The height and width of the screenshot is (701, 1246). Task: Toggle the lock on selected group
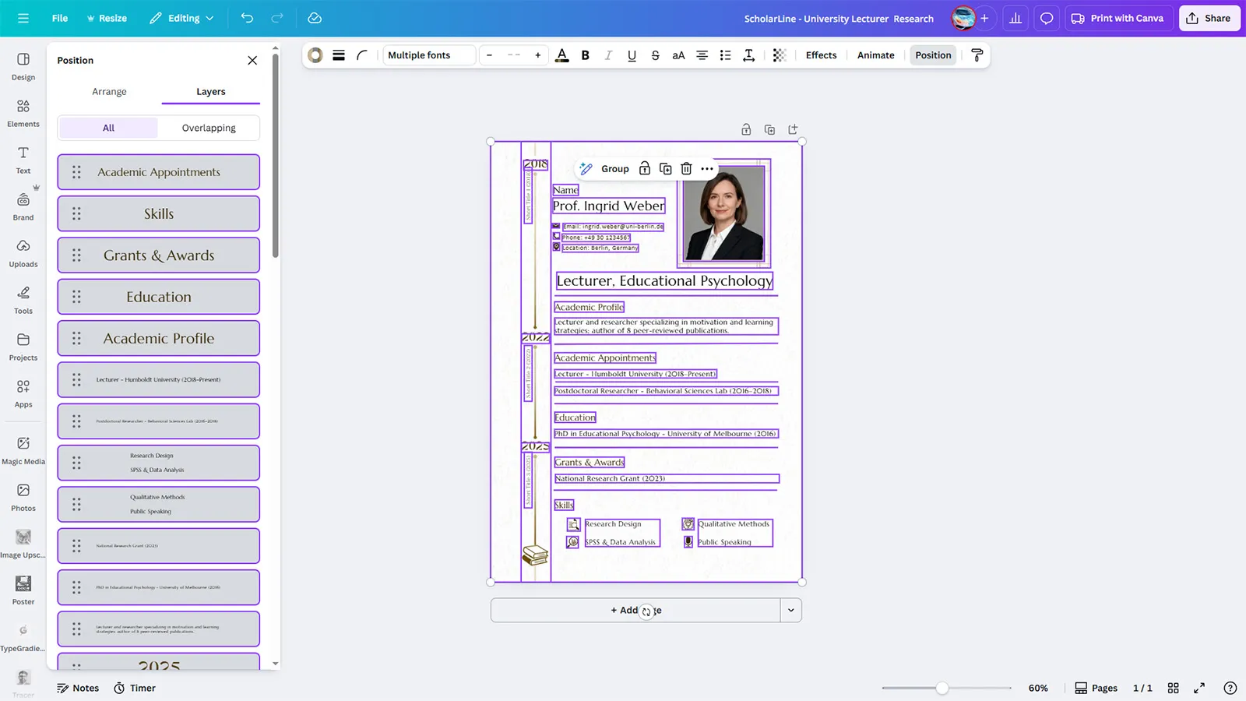point(645,169)
